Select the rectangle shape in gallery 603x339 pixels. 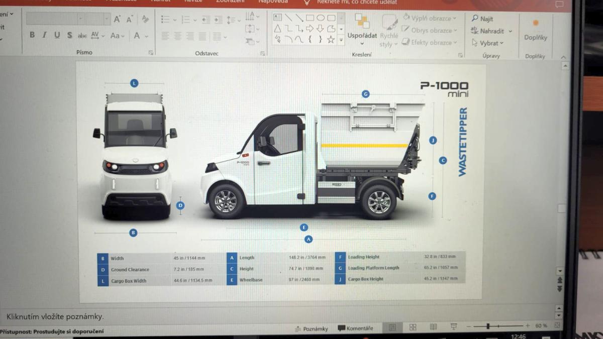(310, 18)
